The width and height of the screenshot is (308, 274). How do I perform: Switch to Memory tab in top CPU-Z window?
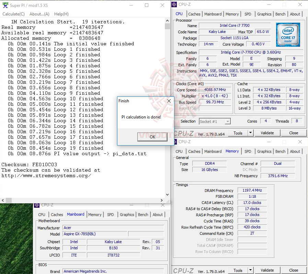click(x=232, y=14)
